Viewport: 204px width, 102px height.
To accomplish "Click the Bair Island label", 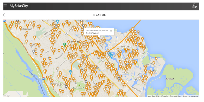I will [169, 79].
